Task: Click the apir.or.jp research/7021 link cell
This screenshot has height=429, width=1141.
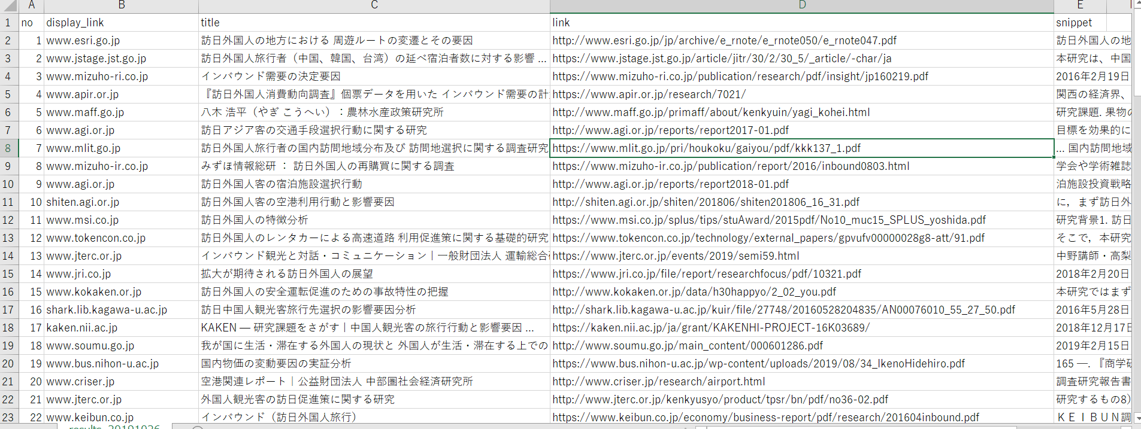Action: tap(802, 95)
